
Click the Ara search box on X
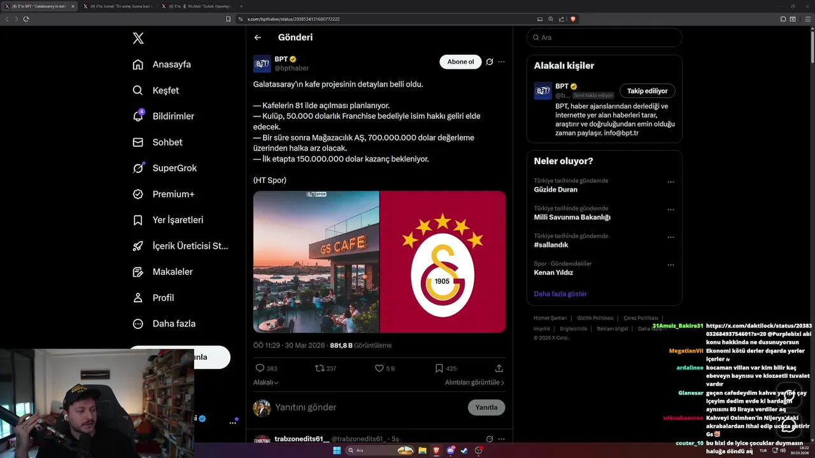point(604,38)
